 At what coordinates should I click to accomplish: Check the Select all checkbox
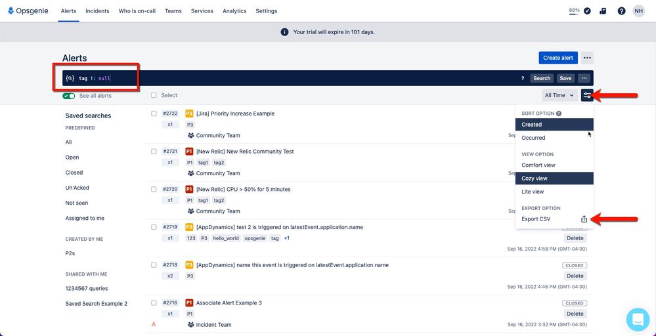[x=154, y=95]
